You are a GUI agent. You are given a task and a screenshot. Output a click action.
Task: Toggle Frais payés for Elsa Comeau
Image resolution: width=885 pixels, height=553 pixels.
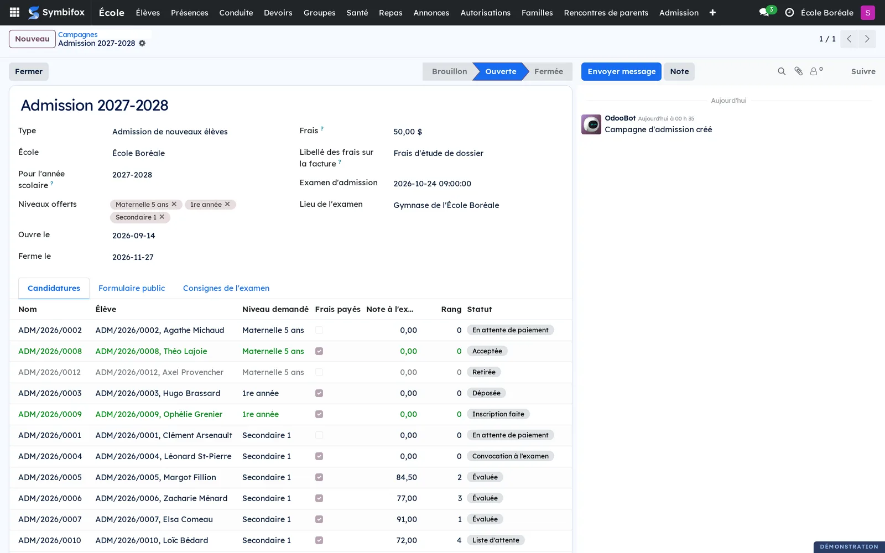click(319, 519)
